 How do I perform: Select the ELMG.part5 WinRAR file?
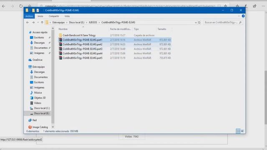tap(115, 58)
